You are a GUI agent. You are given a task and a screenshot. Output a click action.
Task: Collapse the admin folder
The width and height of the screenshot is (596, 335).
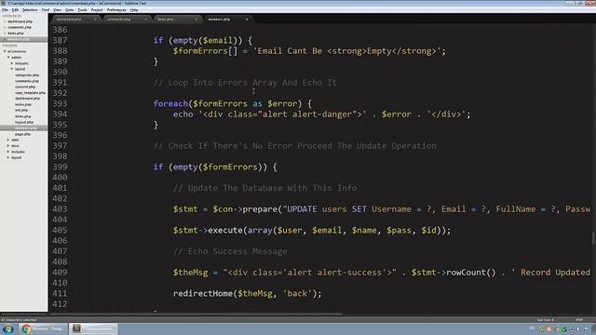coord(8,58)
